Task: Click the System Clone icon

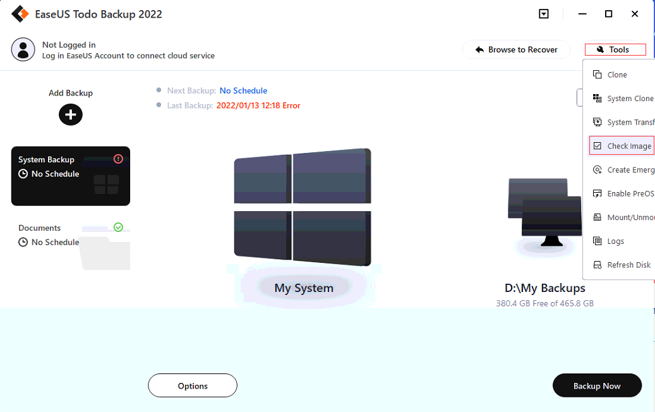Action: (x=598, y=98)
